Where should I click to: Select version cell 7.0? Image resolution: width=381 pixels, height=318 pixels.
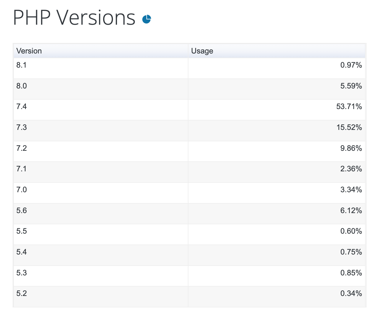click(101, 193)
